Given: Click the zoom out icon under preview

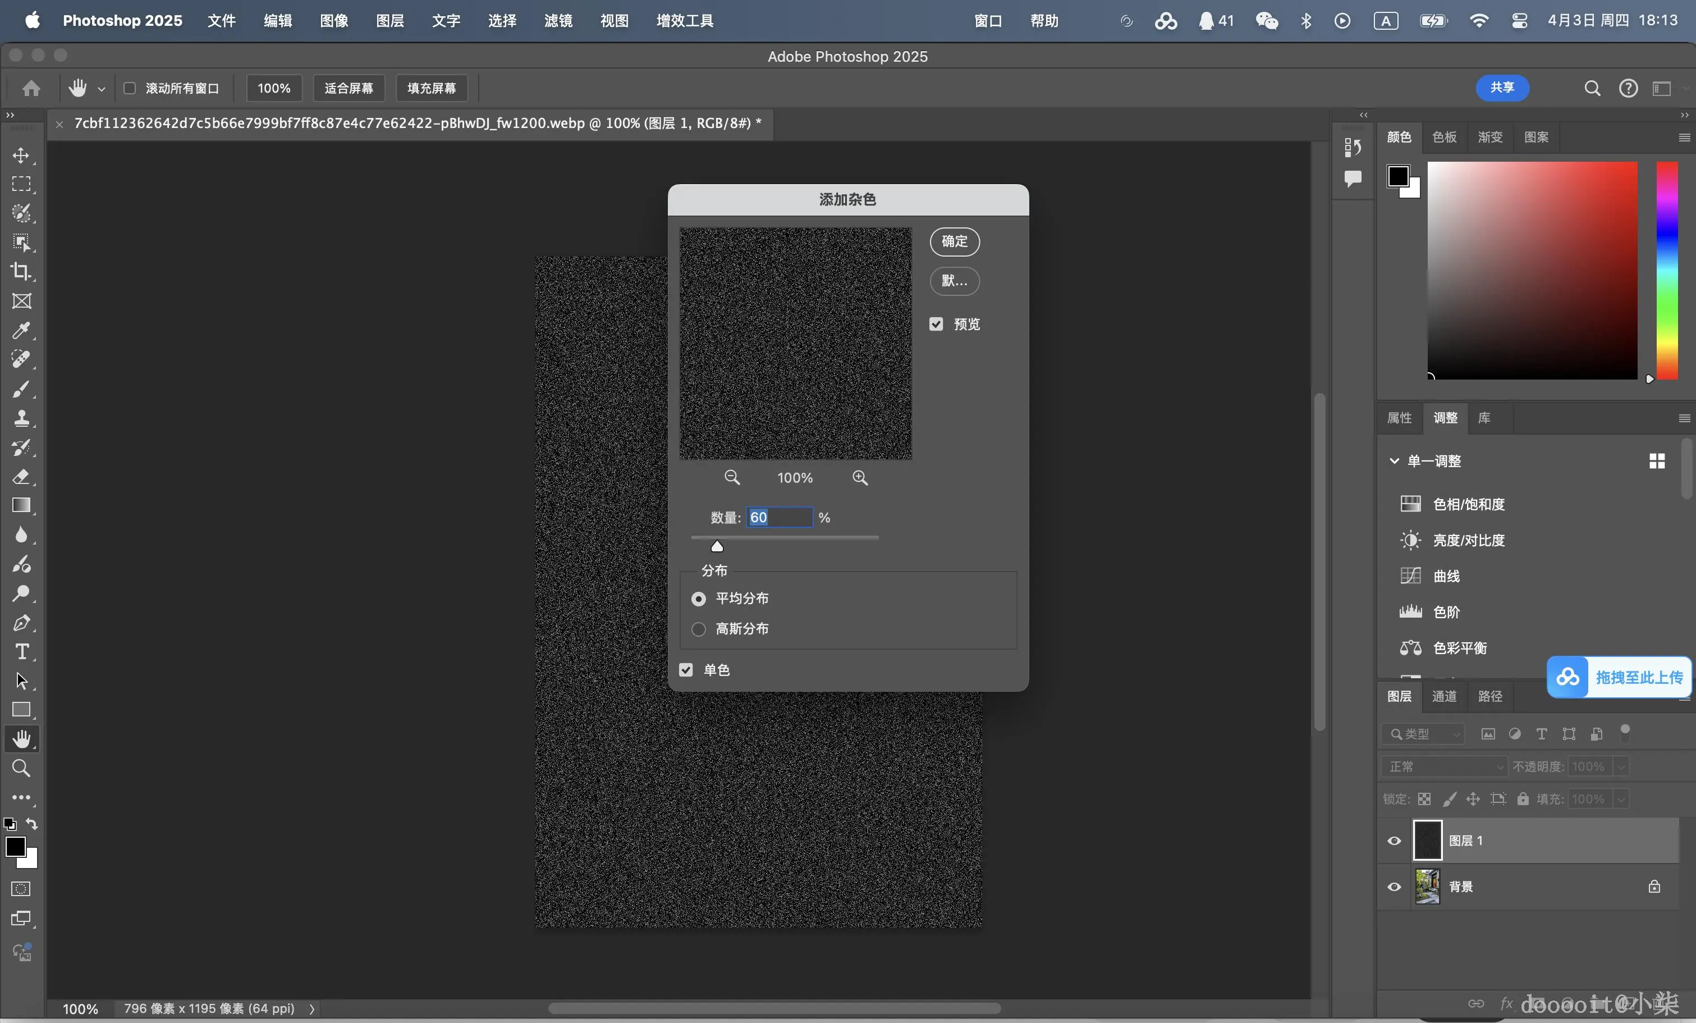Looking at the screenshot, I should (x=732, y=478).
